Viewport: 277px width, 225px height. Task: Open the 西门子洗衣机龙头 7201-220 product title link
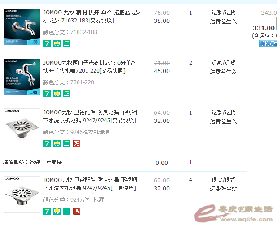click(x=90, y=67)
